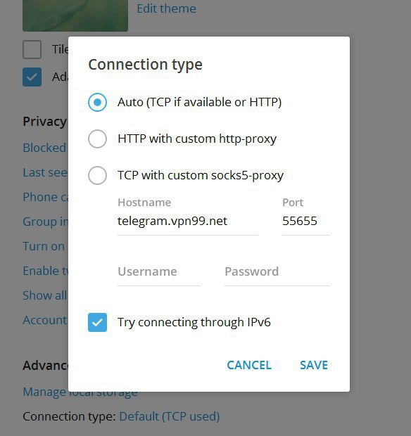This screenshot has width=411, height=436.
Task: Click the Port field showing 55655
Action: pos(306,222)
